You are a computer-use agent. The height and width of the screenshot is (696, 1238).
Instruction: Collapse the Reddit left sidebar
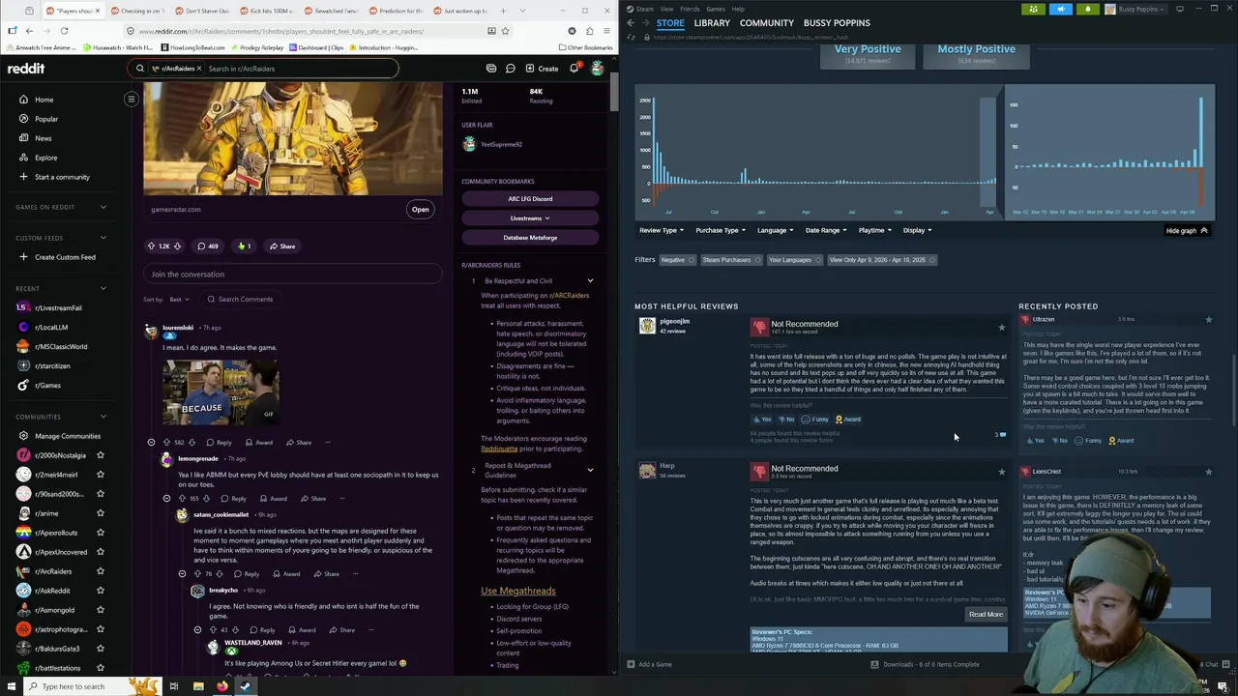132,99
